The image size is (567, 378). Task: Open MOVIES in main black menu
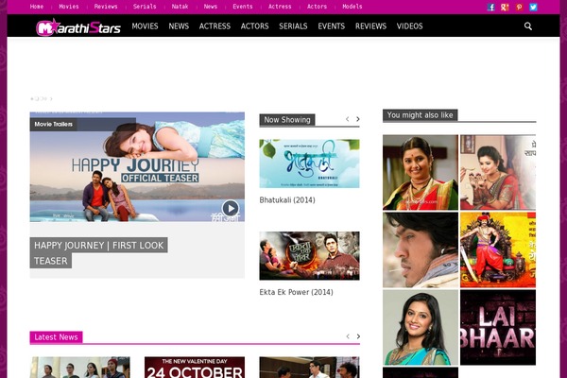pyautogui.click(x=145, y=26)
